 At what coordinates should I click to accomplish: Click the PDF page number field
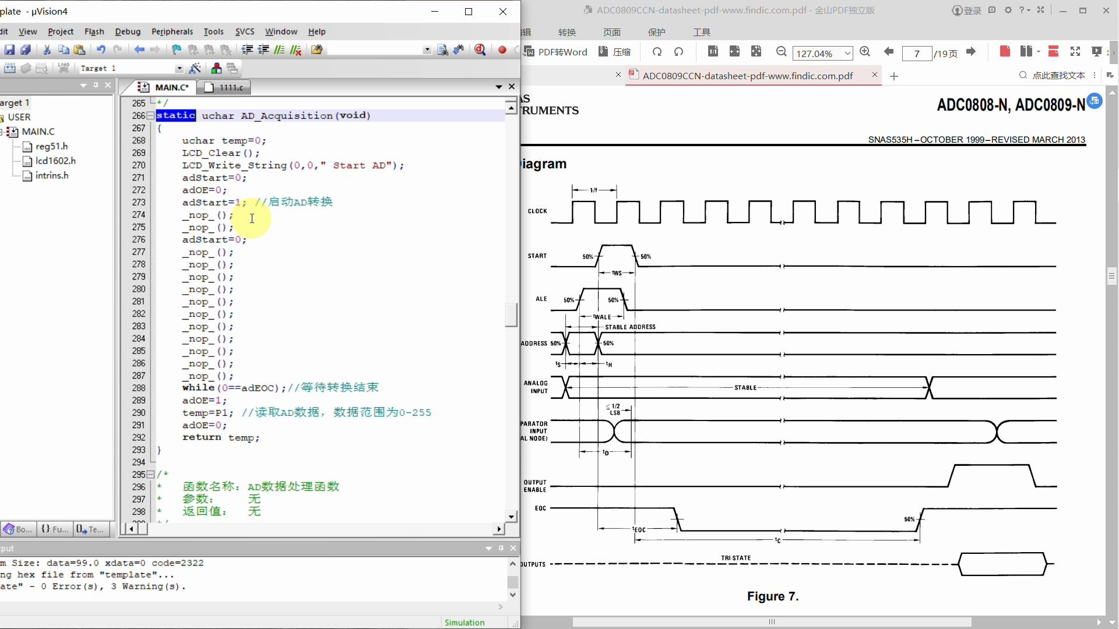click(916, 54)
